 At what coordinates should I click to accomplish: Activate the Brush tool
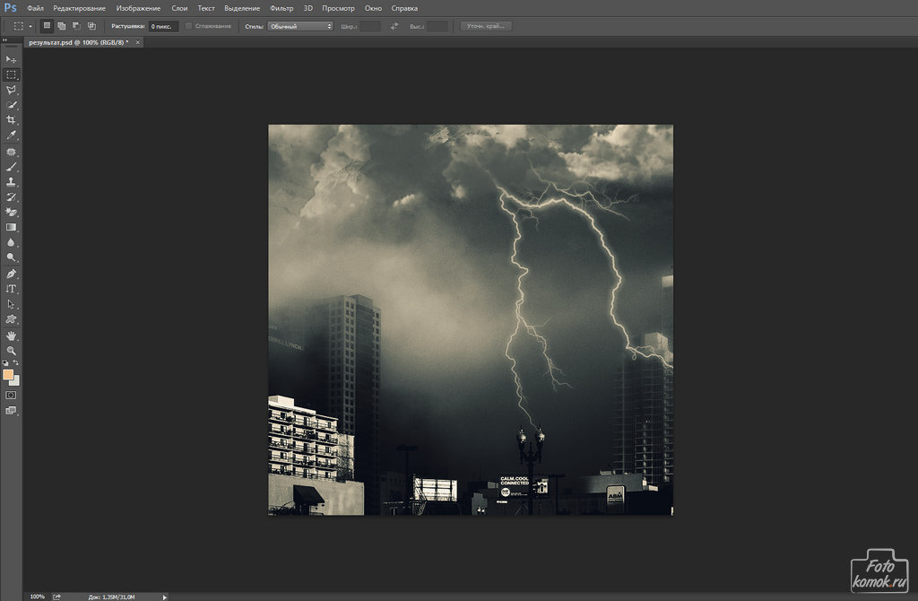point(12,166)
